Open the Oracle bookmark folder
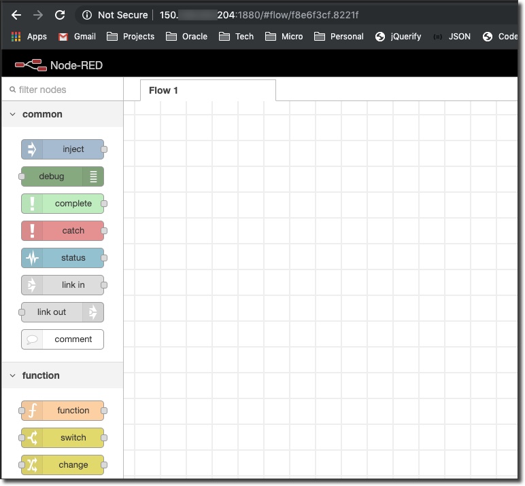Viewport: 525px width, 486px height. [186, 37]
